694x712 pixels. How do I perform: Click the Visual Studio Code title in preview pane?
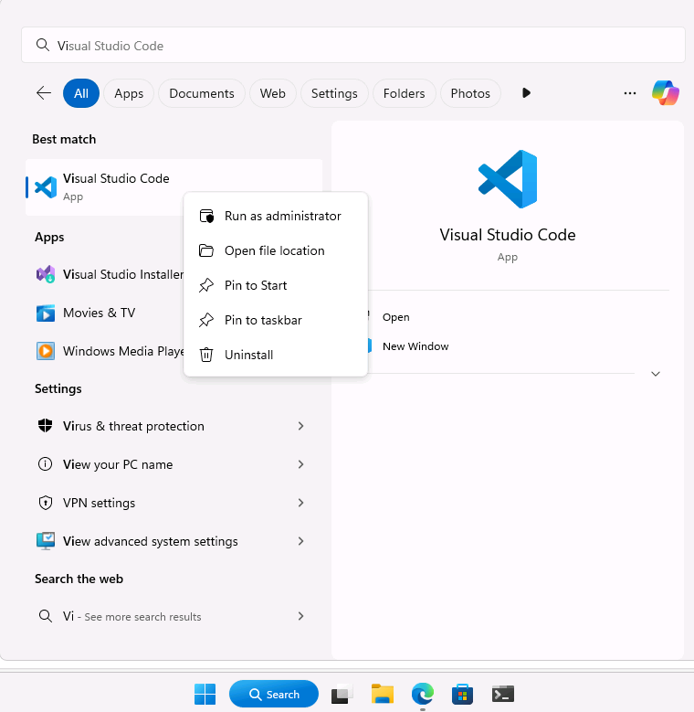508,234
